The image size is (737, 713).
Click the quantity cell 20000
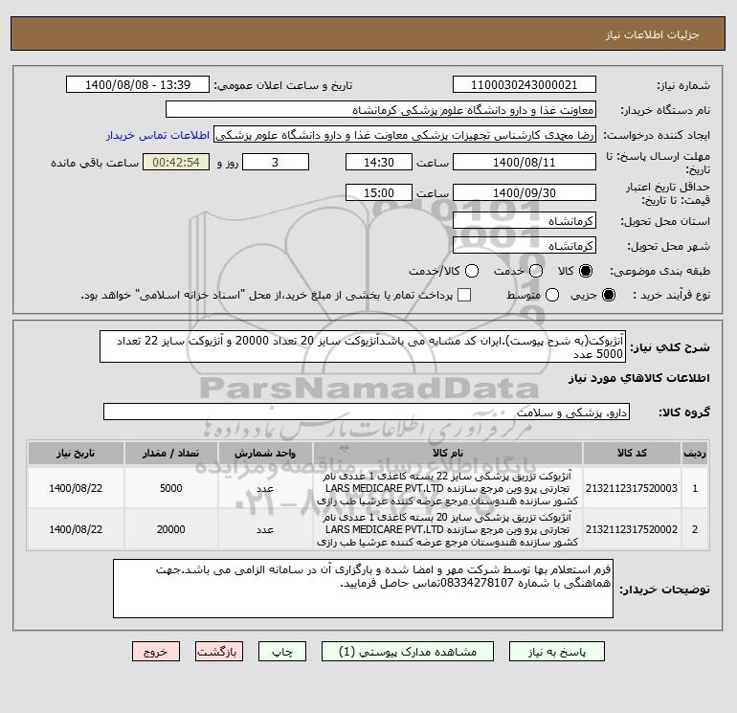(170, 529)
